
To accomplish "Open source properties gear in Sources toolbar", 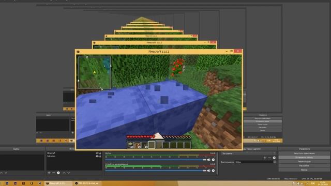I will pos(58,173).
